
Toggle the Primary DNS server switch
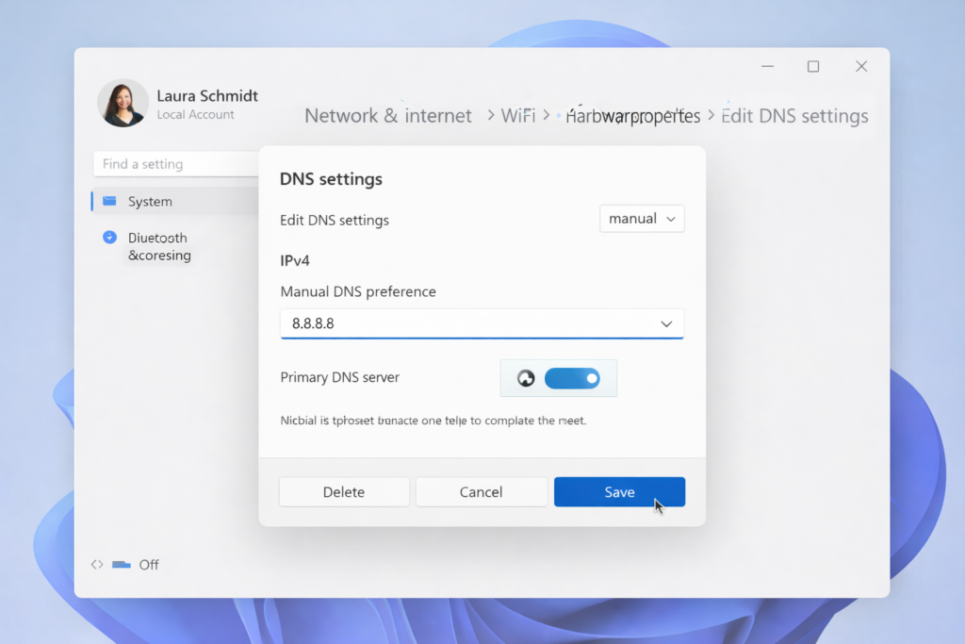[x=572, y=378]
